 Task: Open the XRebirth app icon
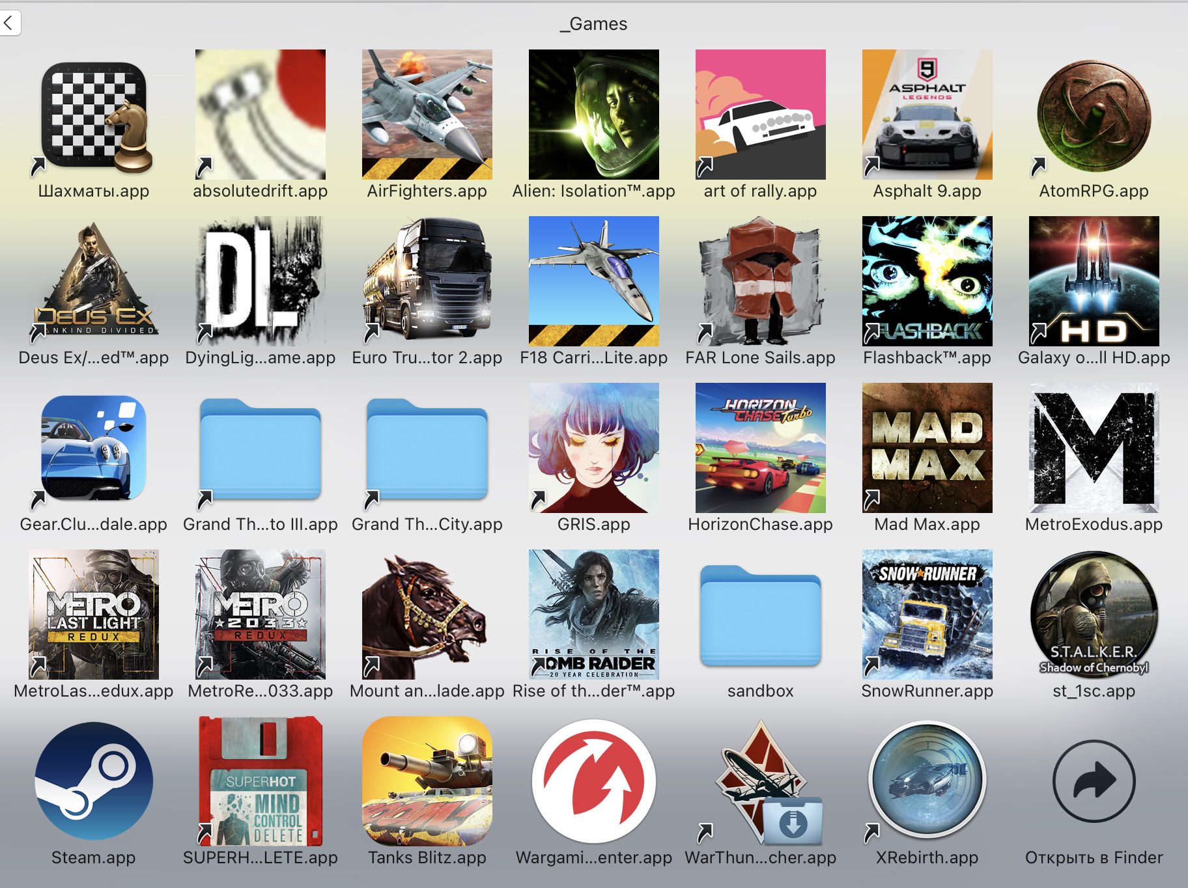927,781
